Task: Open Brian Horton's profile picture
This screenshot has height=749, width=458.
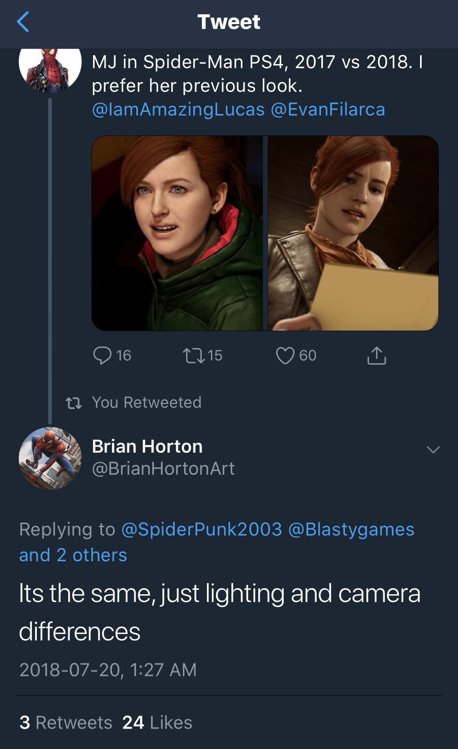Action: pos(50,458)
